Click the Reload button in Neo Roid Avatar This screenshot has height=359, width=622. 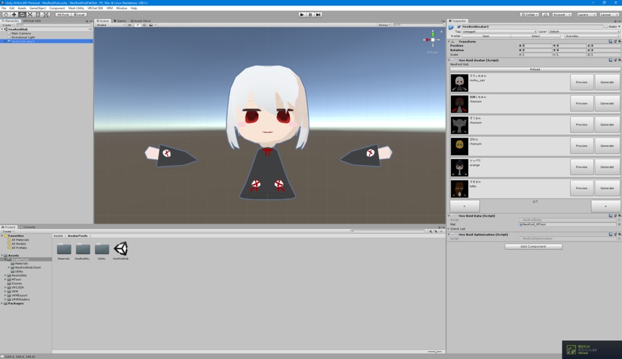coord(535,69)
